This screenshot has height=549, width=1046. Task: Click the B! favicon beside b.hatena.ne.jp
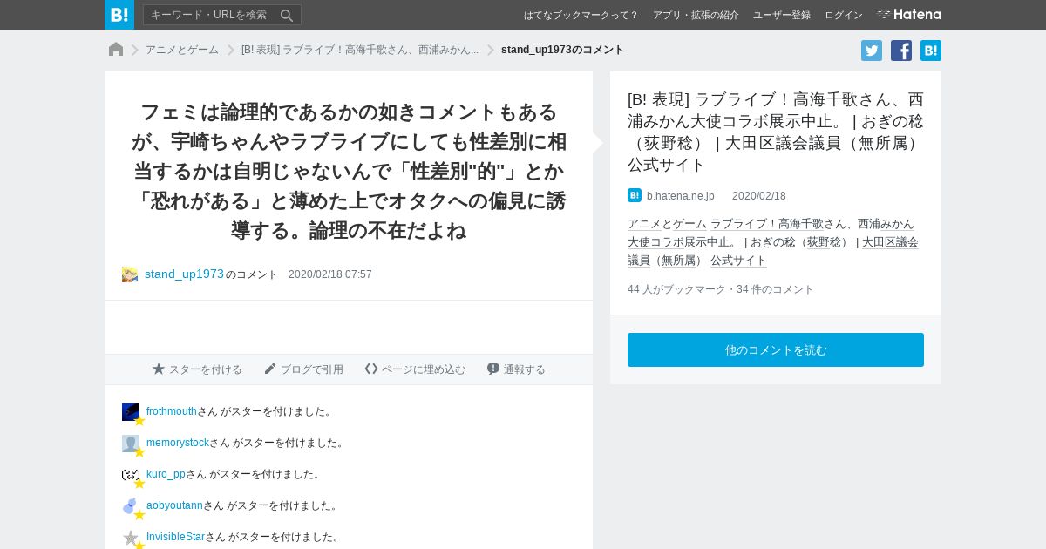(x=635, y=195)
